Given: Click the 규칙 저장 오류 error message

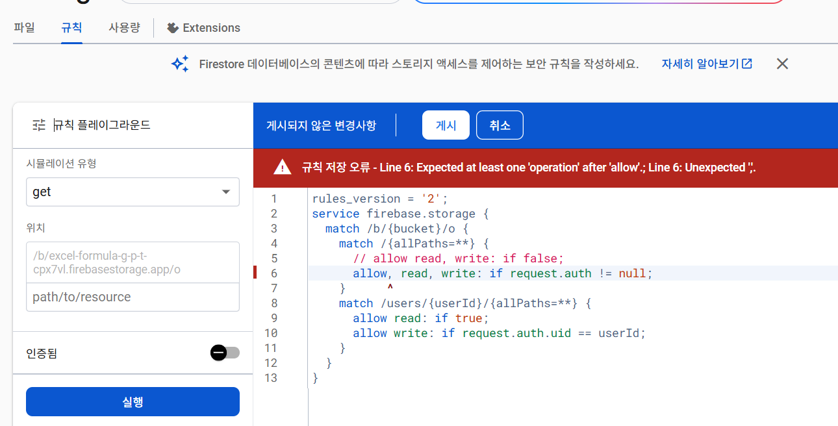Looking at the screenshot, I should [529, 168].
